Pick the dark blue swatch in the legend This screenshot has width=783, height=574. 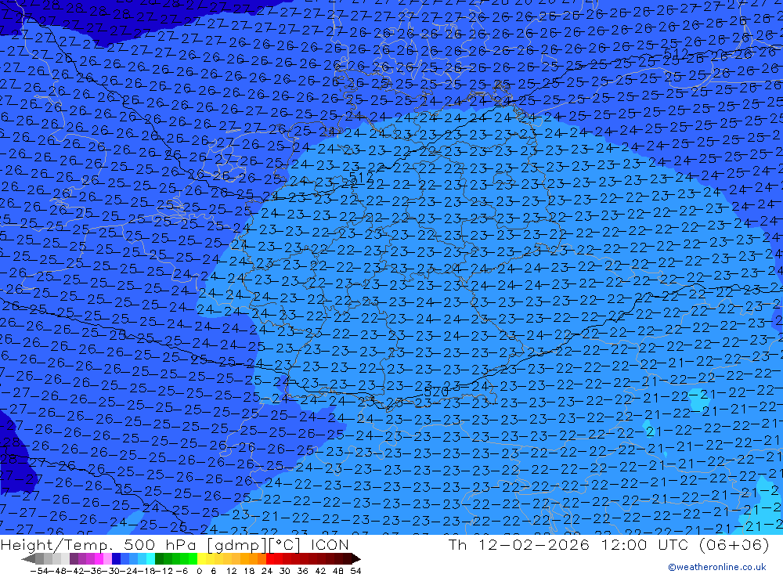coord(116,559)
